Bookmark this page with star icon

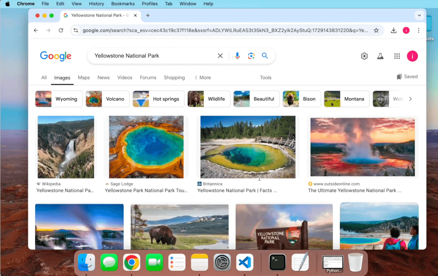coord(376,30)
